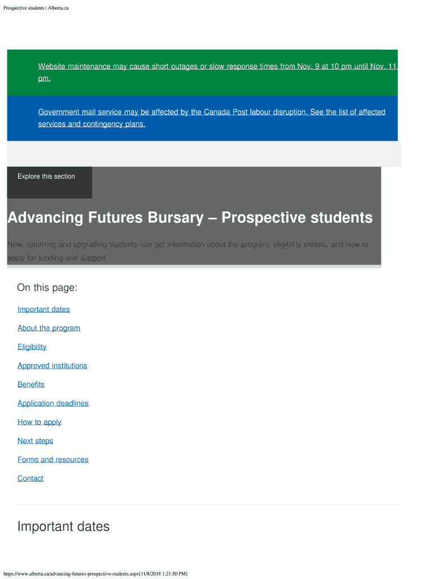Click the alberta.ca URL in the footer
The height and width of the screenshot is (579, 435).
pos(95,573)
